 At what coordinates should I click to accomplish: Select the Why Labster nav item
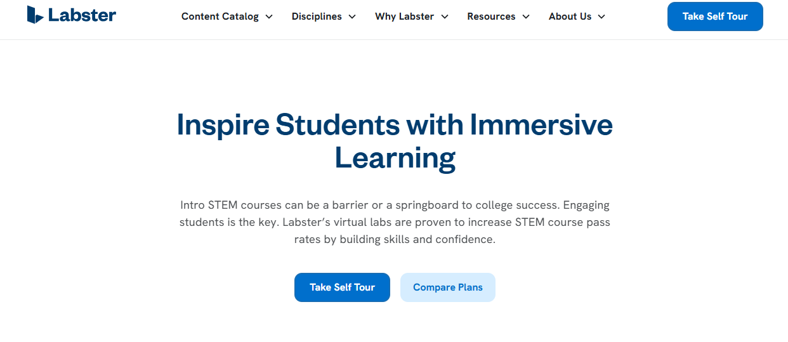(x=404, y=16)
